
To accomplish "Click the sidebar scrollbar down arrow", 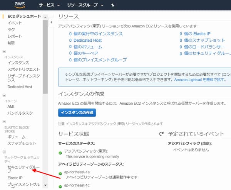I will tap(45, 185).
